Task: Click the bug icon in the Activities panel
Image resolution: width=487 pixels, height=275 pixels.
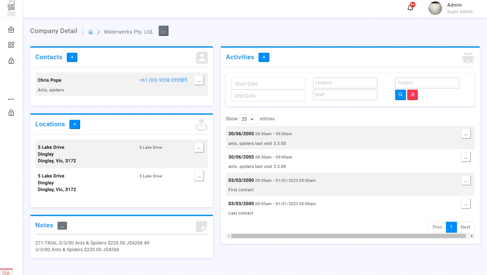Action: pos(468,58)
